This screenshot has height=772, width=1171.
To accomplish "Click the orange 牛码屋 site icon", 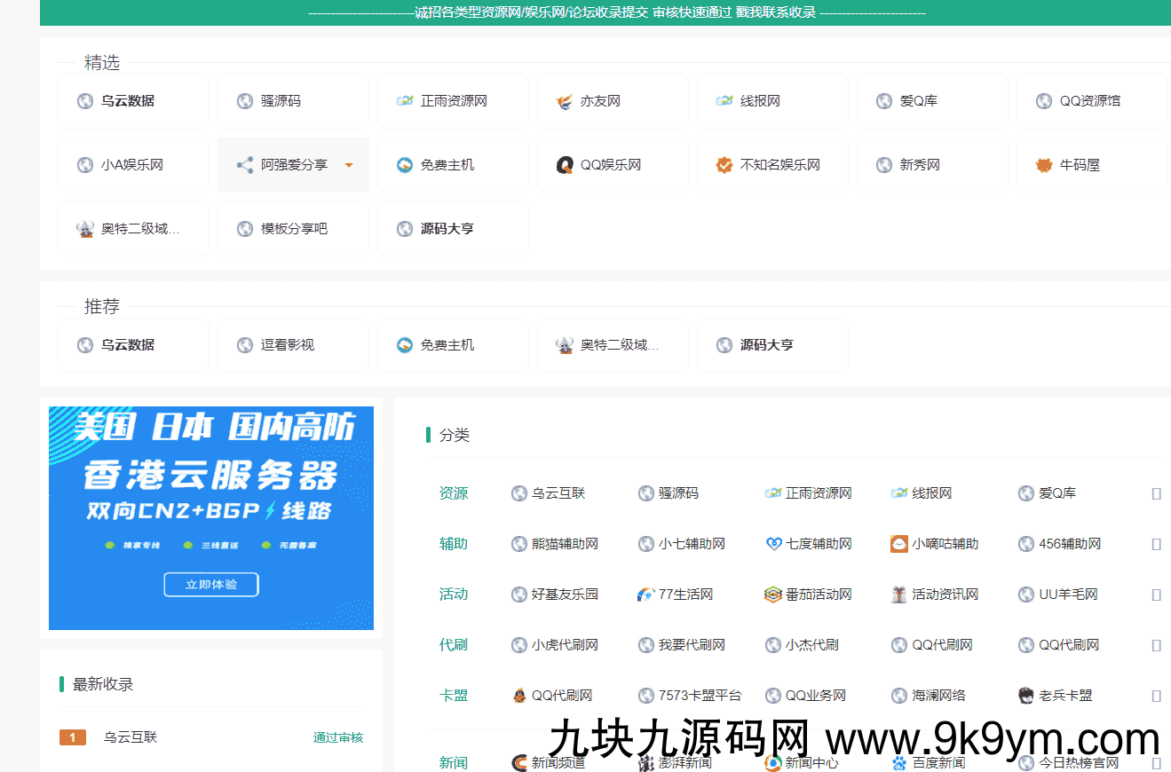I will tap(1043, 165).
